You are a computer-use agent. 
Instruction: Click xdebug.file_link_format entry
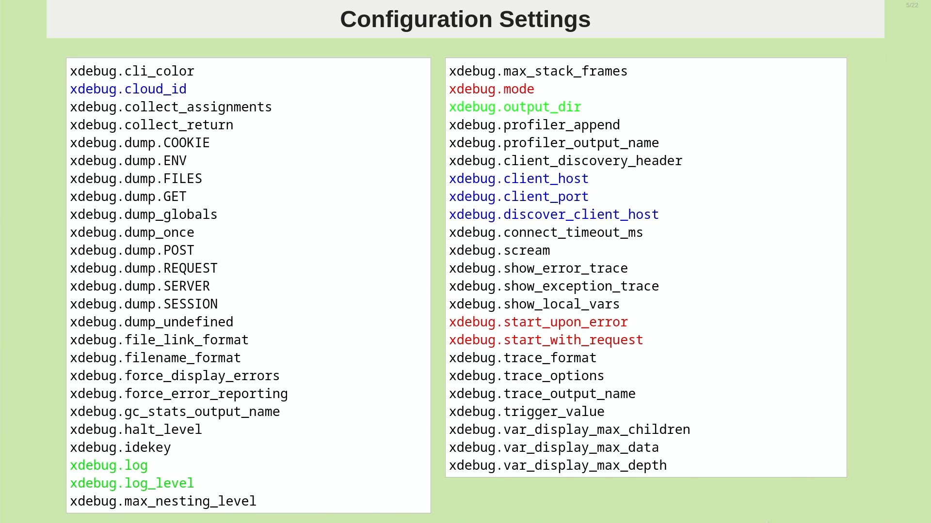pyautogui.click(x=159, y=340)
